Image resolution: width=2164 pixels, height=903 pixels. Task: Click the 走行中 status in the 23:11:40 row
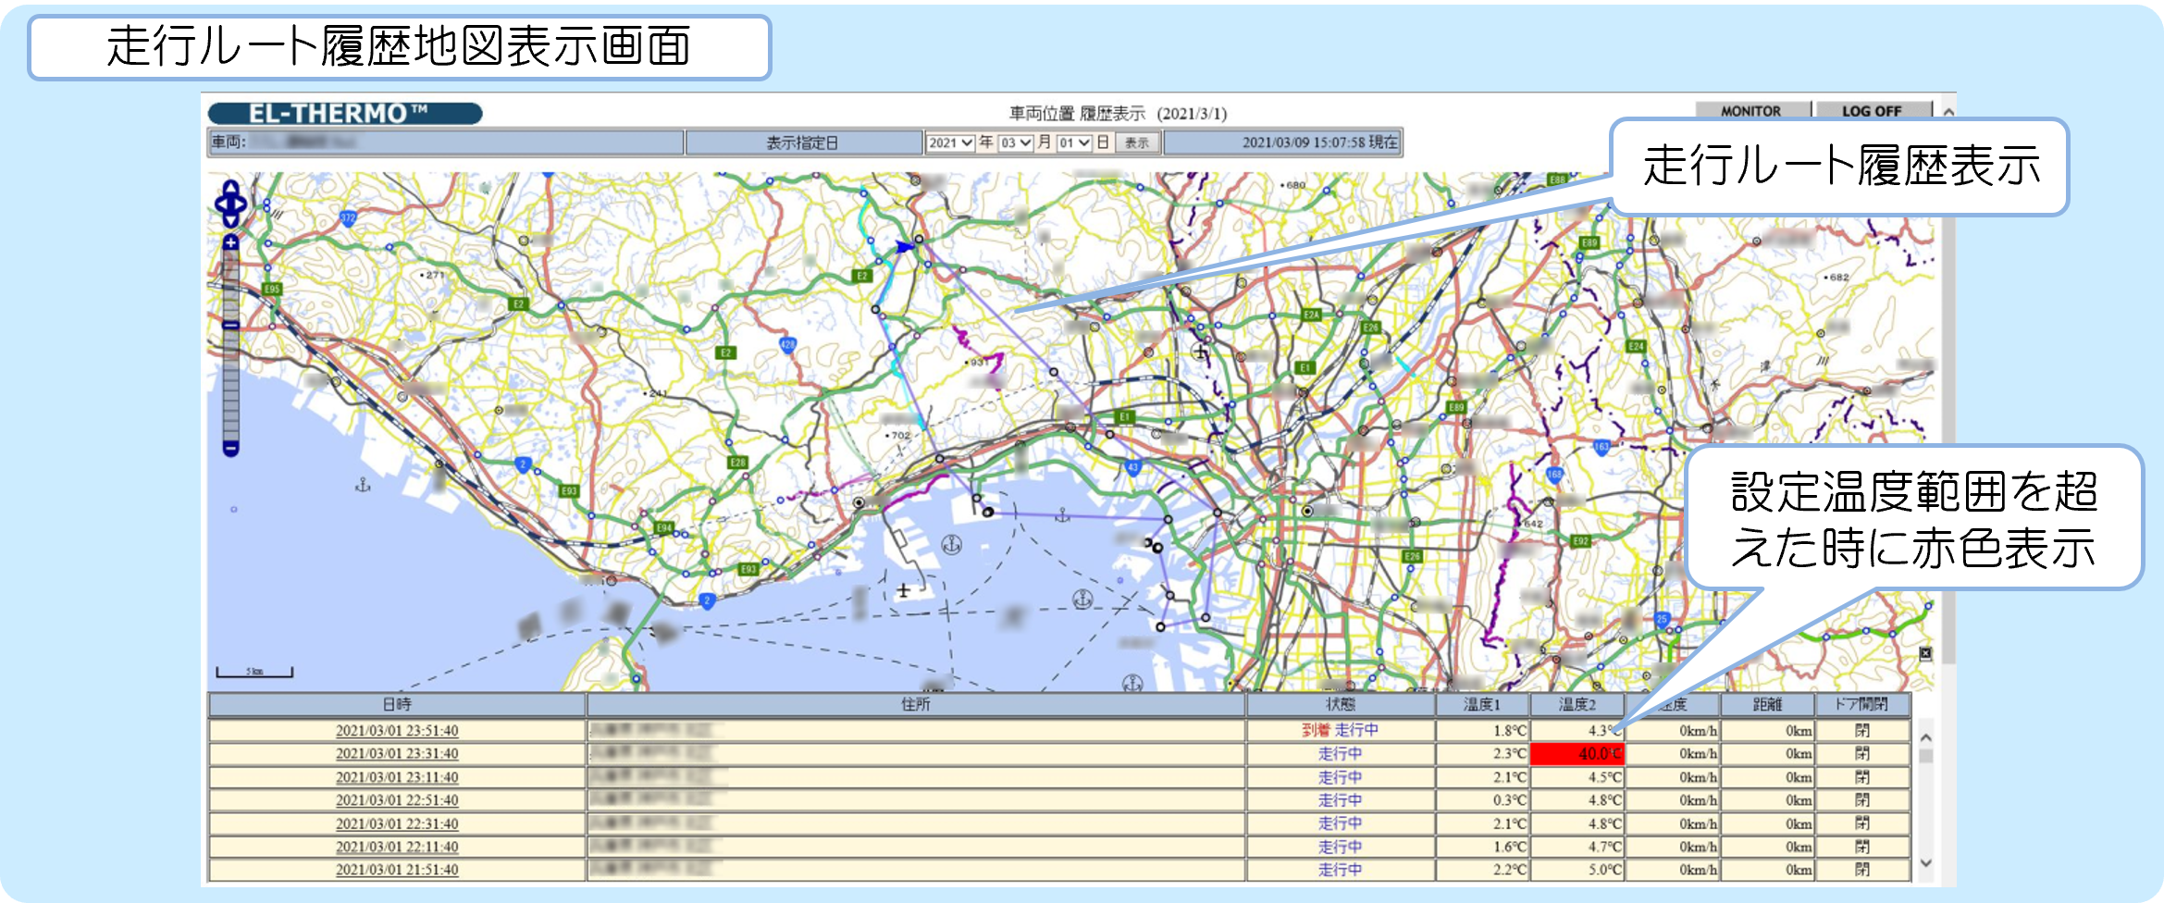(x=1341, y=777)
